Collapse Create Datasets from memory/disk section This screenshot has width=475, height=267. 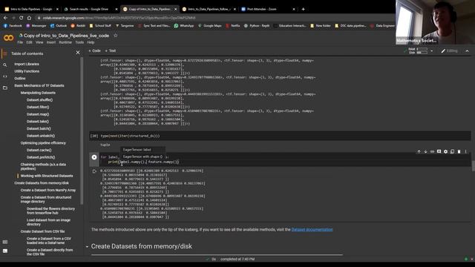pos(87,247)
